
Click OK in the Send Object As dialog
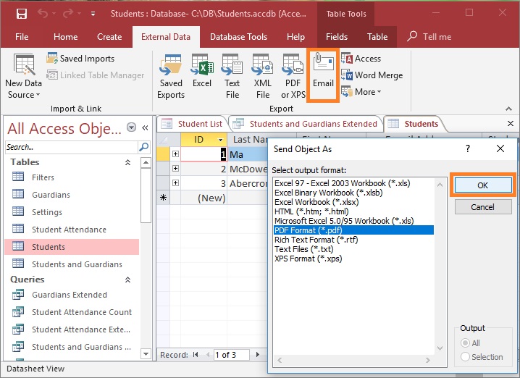coord(483,185)
